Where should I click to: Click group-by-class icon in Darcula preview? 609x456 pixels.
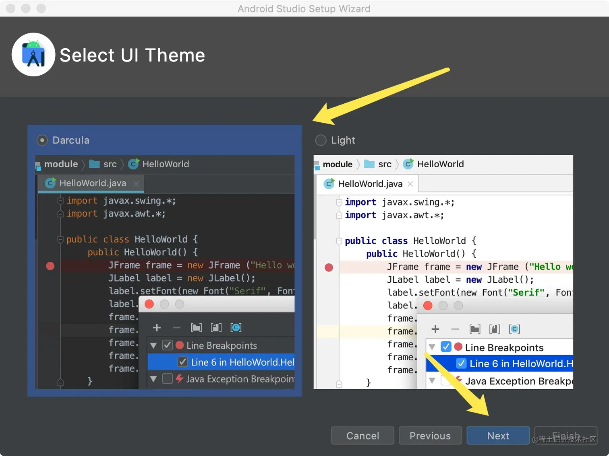(x=236, y=327)
